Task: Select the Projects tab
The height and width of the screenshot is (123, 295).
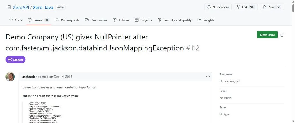Action: (143, 20)
